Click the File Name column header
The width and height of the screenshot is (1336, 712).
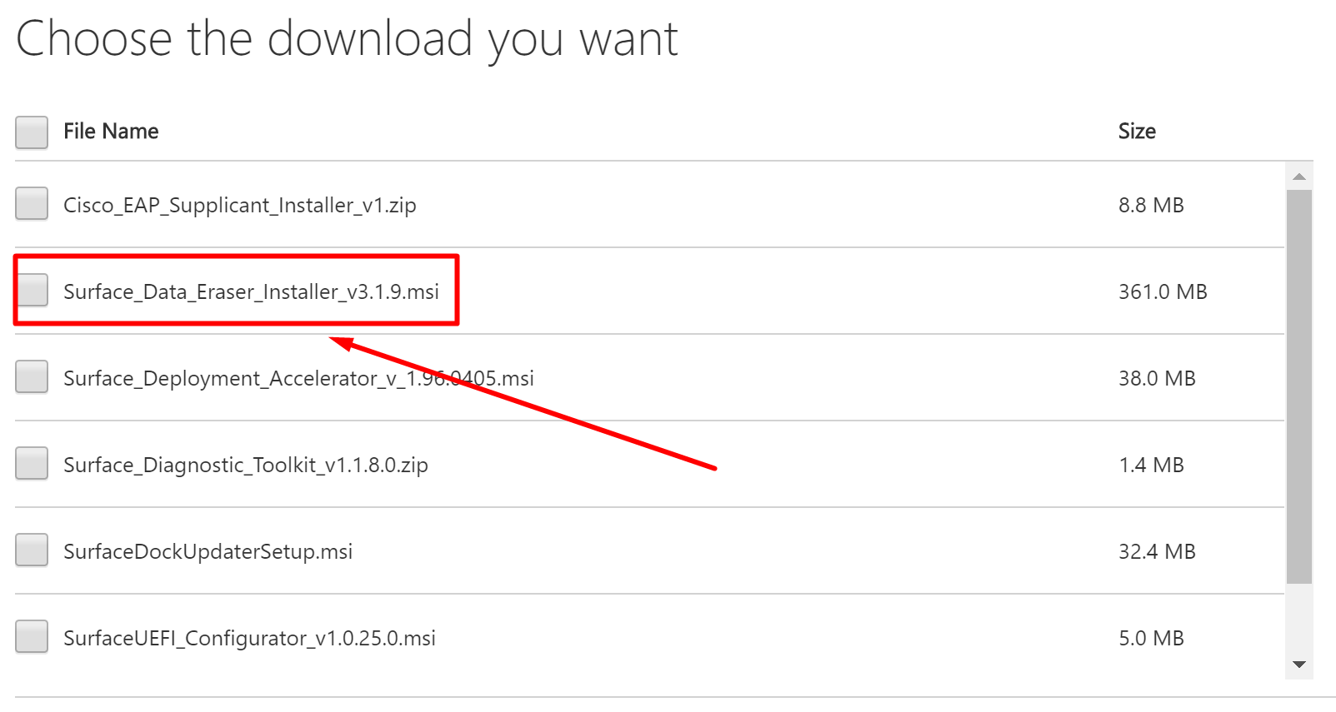click(111, 131)
